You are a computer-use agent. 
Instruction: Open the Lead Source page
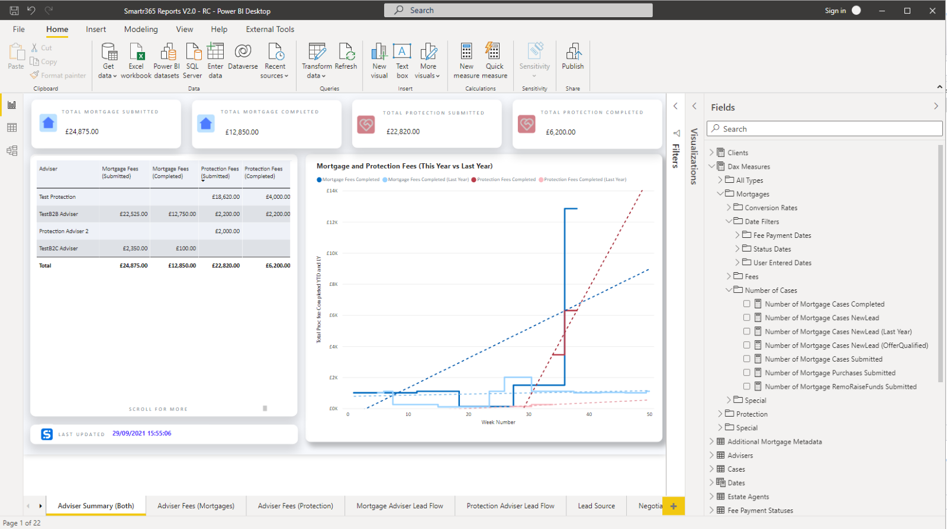pyautogui.click(x=596, y=506)
